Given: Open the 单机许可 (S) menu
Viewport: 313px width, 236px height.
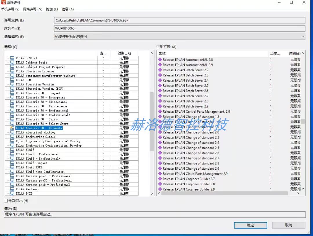Looking at the screenshot, I should coord(10,9).
